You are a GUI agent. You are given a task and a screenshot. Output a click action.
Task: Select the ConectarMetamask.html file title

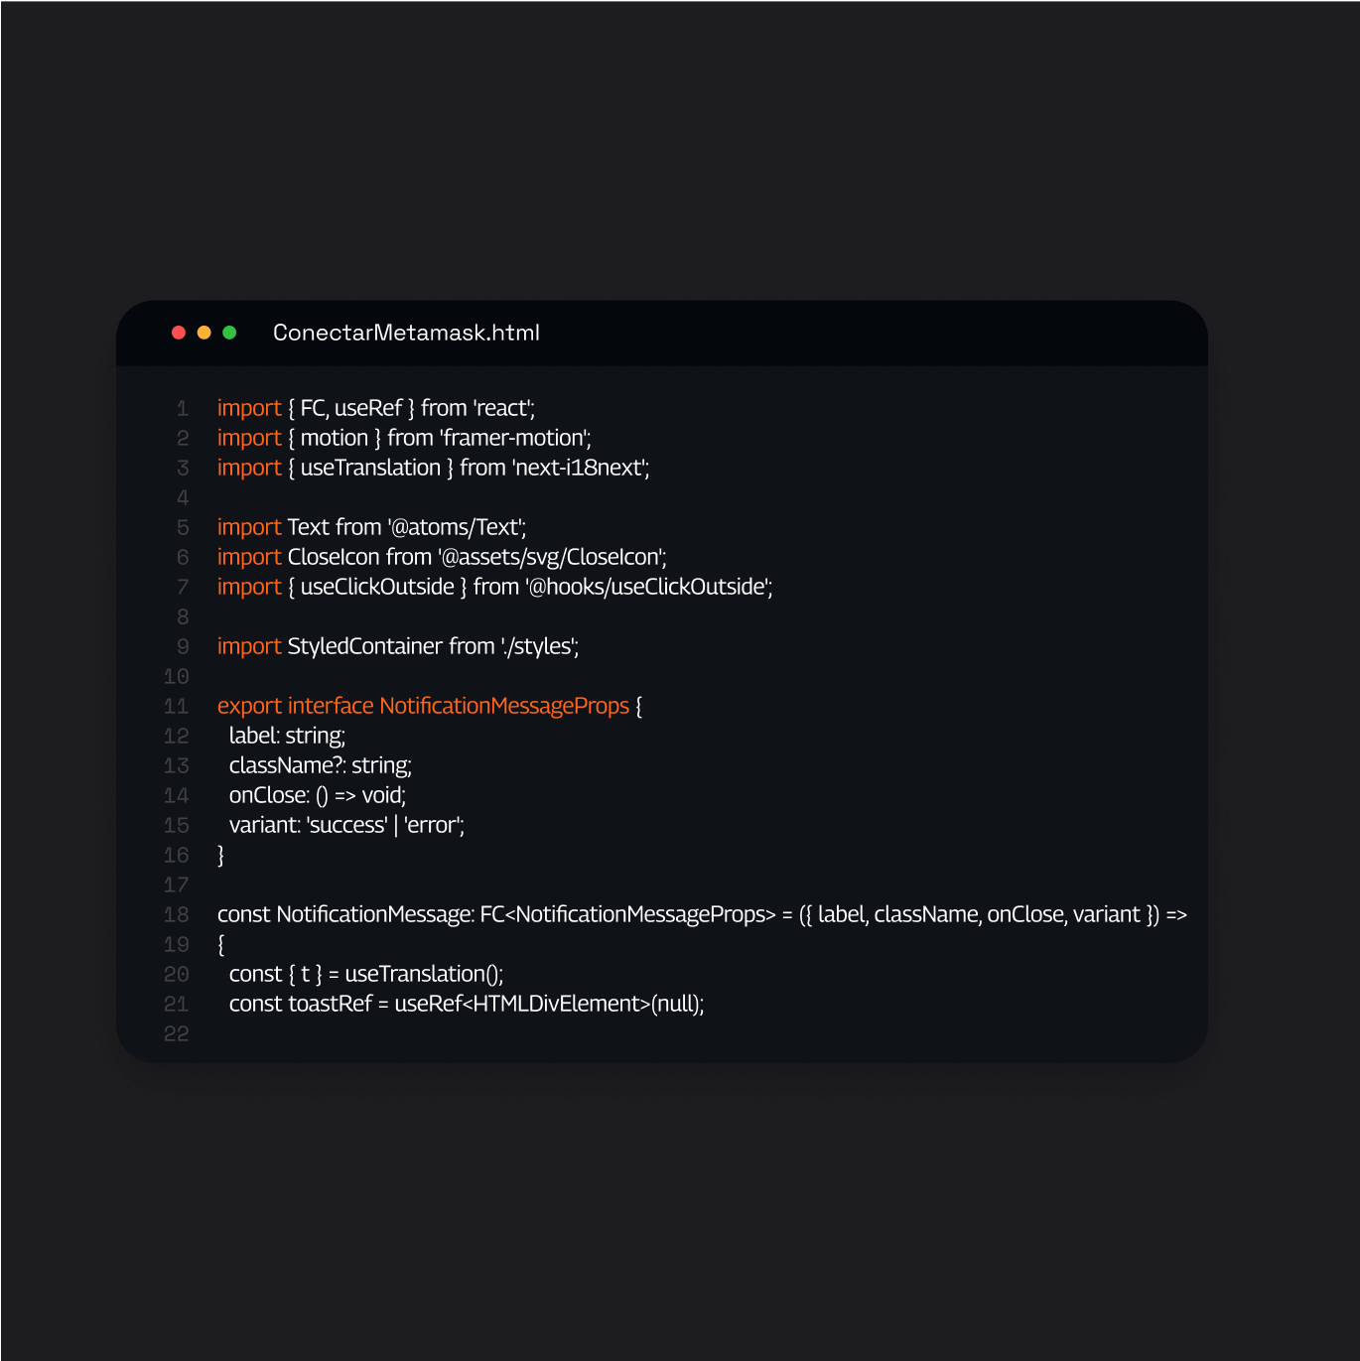pyautogui.click(x=406, y=333)
